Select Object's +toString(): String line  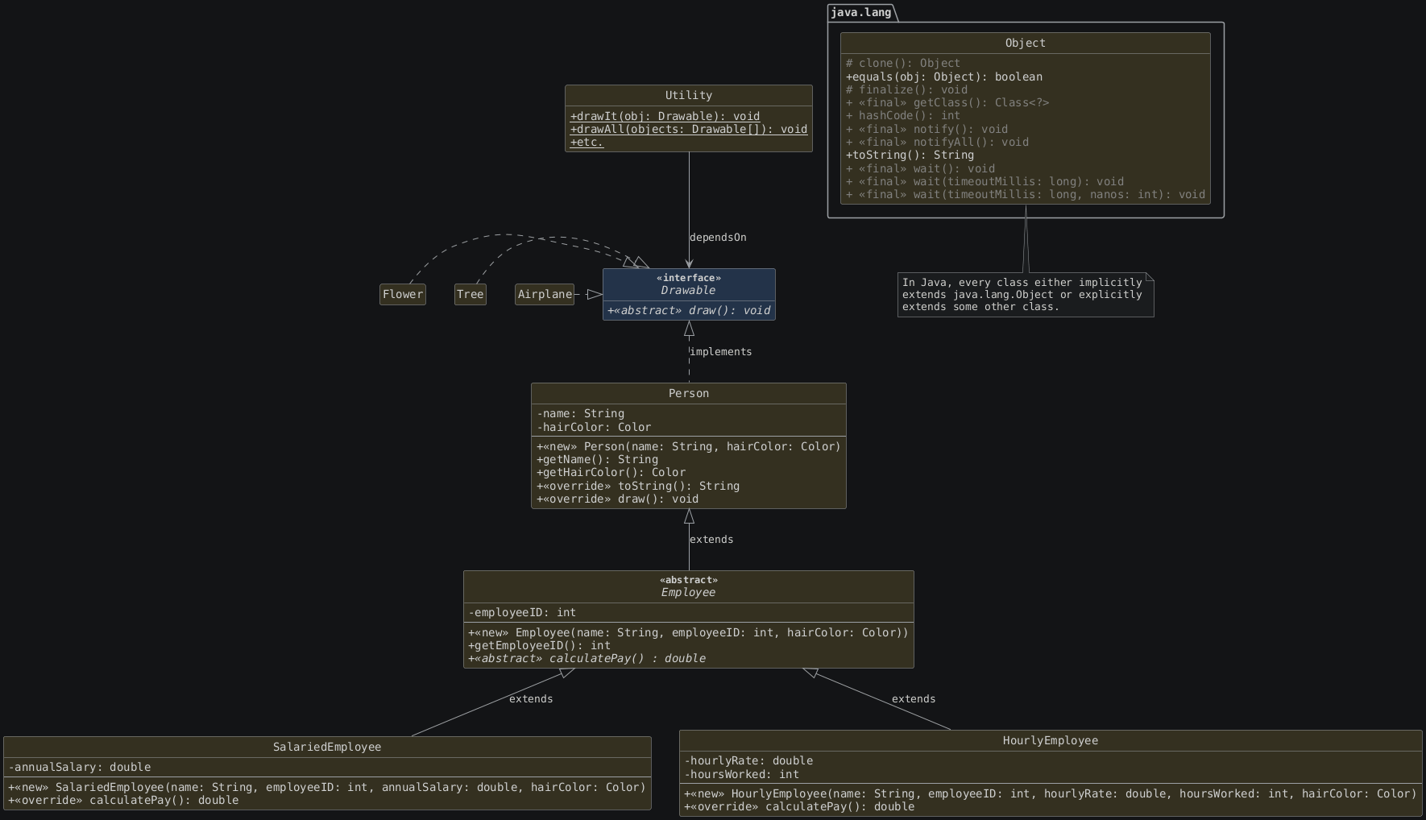(x=910, y=155)
